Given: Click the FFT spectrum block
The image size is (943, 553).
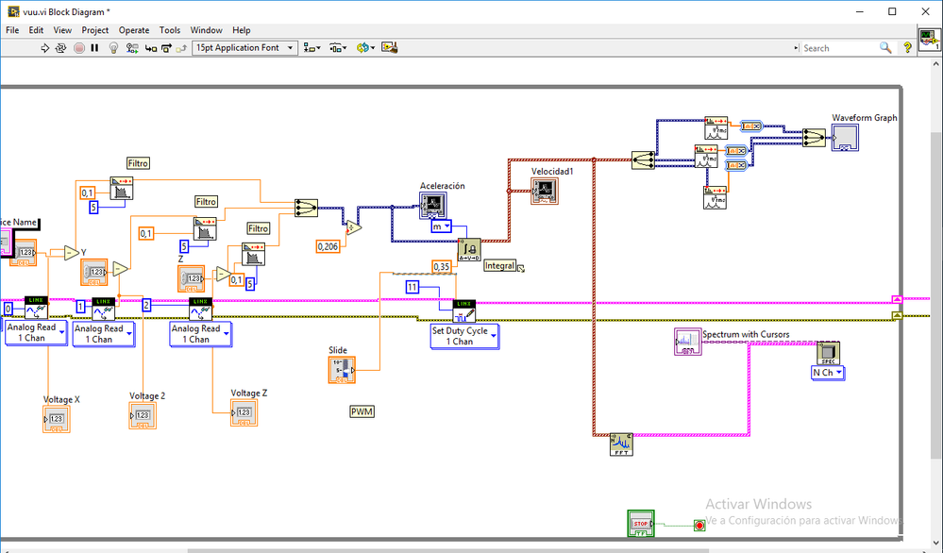Looking at the screenshot, I should point(620,444).
